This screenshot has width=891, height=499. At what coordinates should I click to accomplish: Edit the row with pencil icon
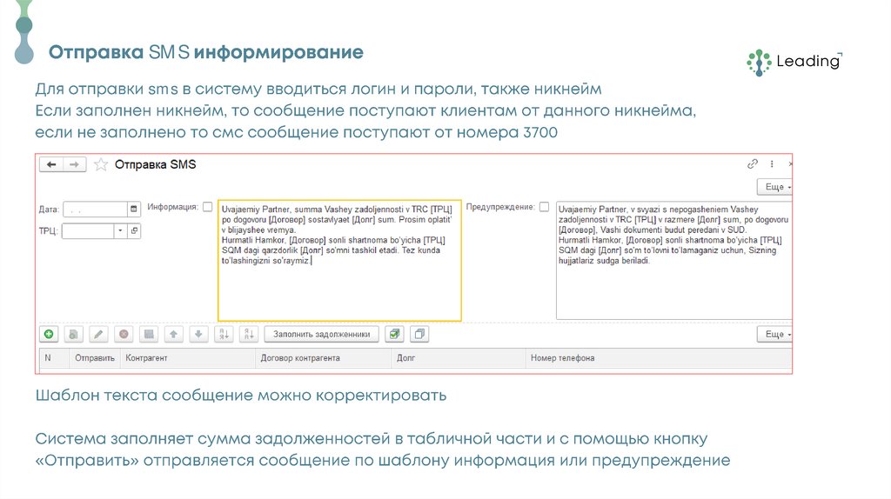(x=99, y=335)
